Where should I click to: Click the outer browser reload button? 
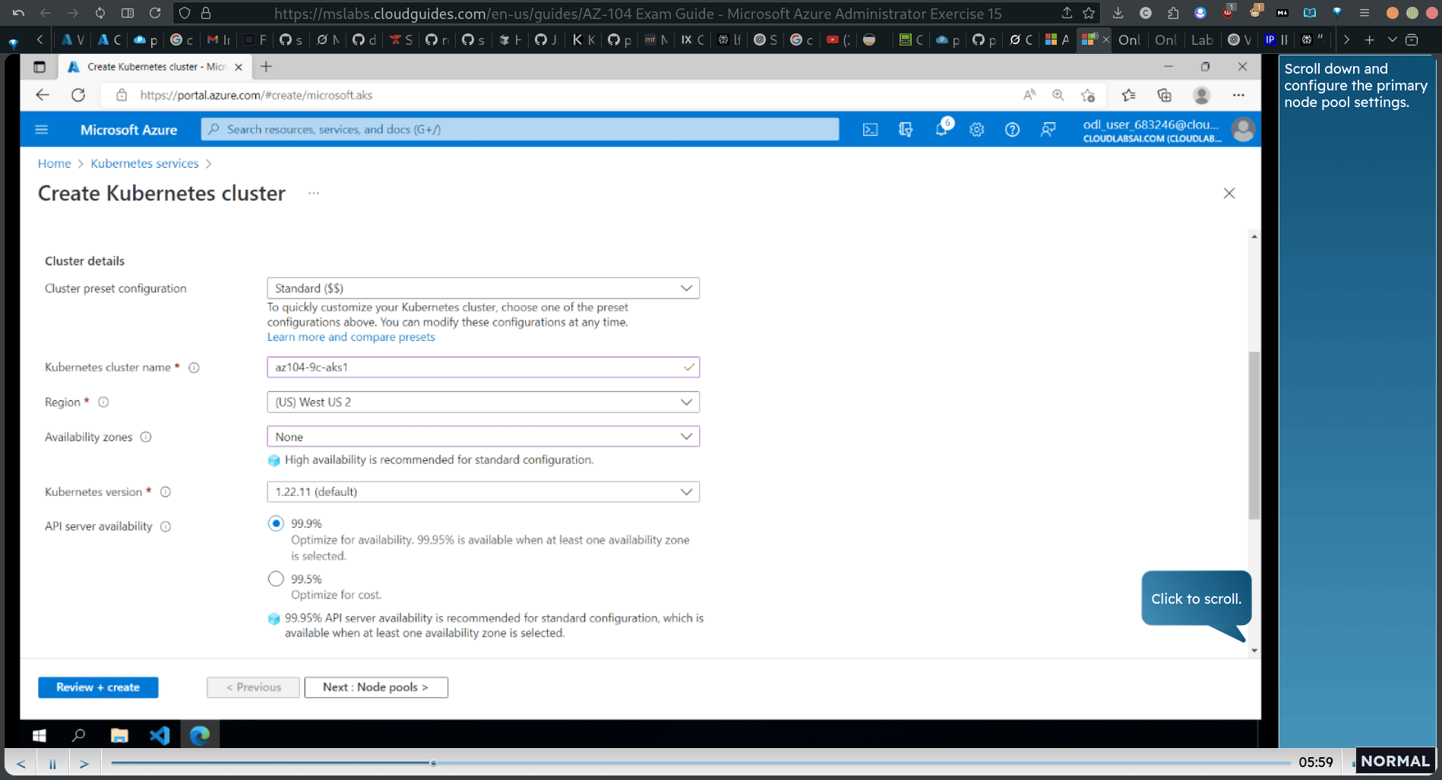pos(155,13)
